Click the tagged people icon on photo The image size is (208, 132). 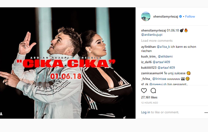1,114
